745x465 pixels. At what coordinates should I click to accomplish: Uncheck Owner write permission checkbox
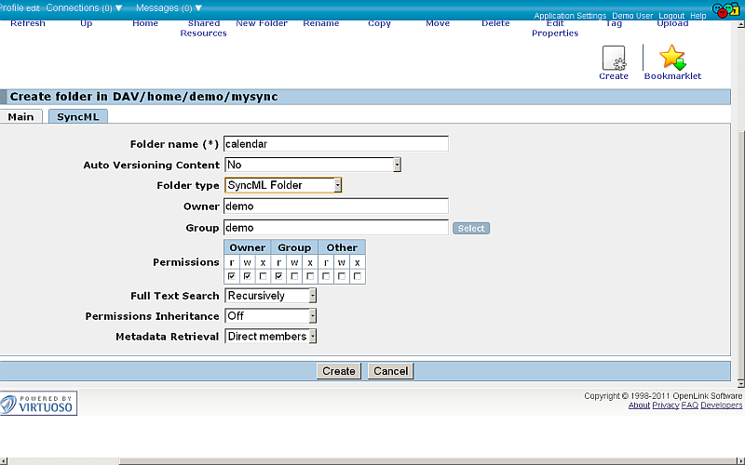(x=248, y=276)
